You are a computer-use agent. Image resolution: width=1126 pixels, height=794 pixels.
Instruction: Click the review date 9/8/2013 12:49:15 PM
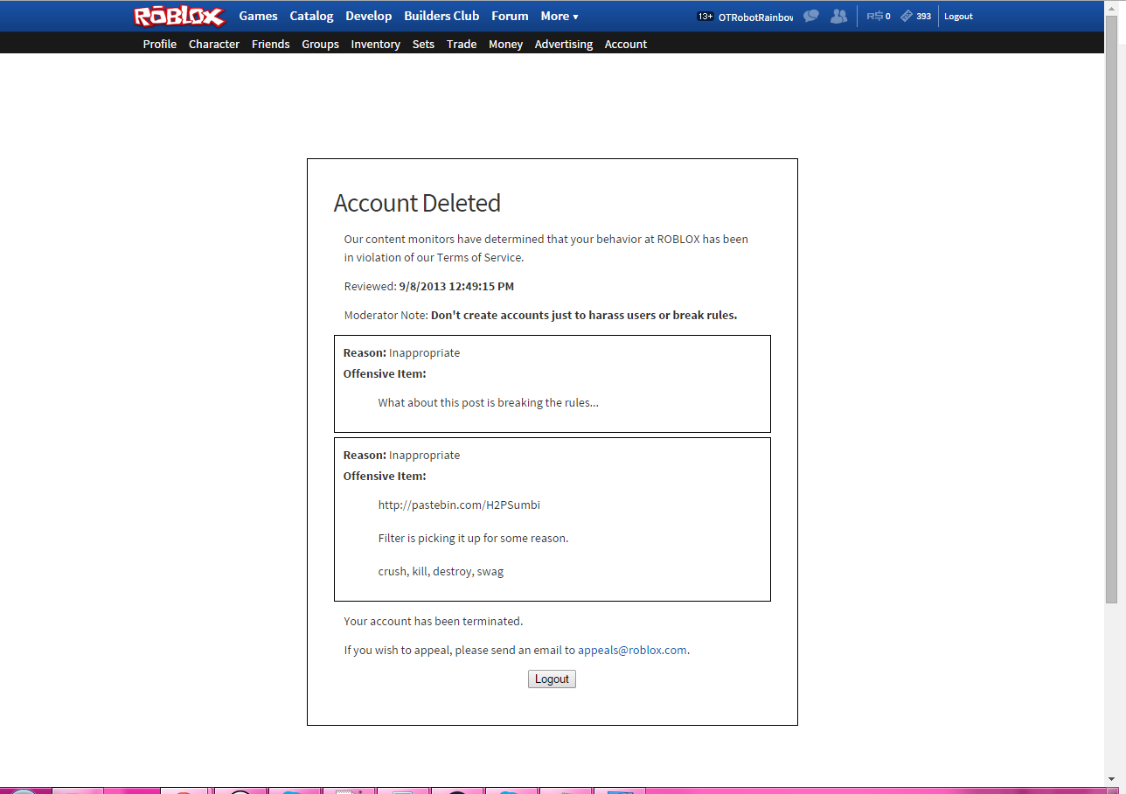(x=456, y=286)
